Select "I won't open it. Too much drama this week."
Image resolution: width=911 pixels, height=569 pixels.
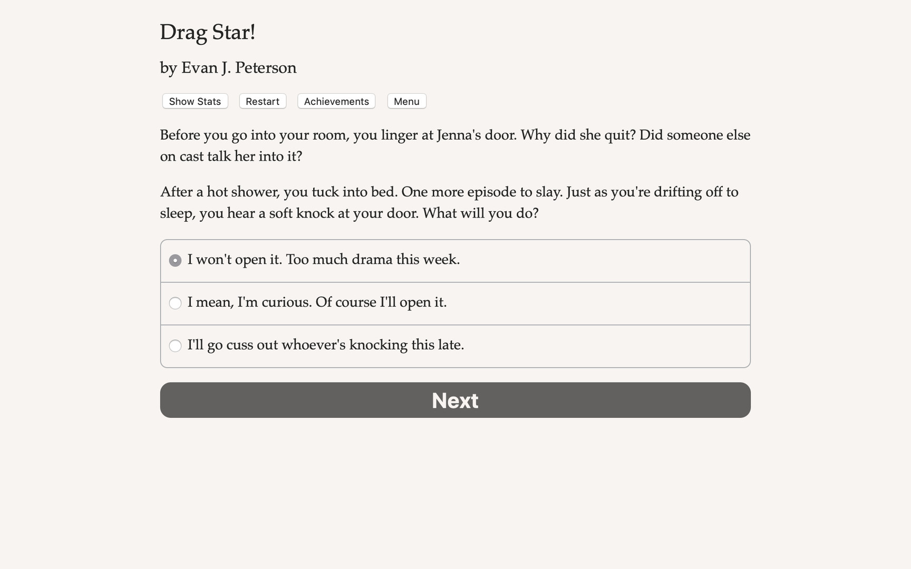point(324,260)
